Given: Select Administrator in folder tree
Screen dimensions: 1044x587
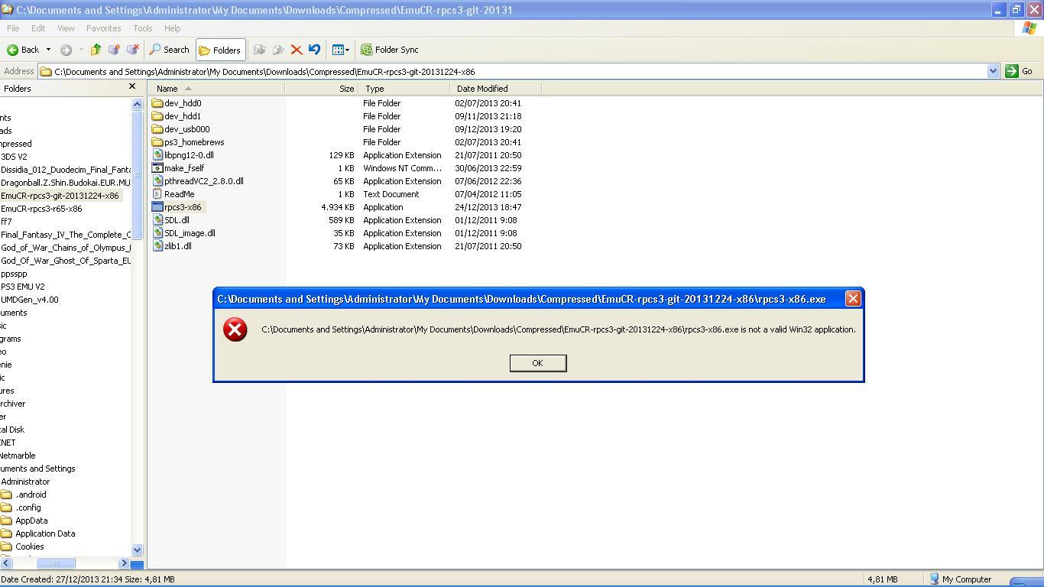Looking at the screenshot, I should [25, 482].
